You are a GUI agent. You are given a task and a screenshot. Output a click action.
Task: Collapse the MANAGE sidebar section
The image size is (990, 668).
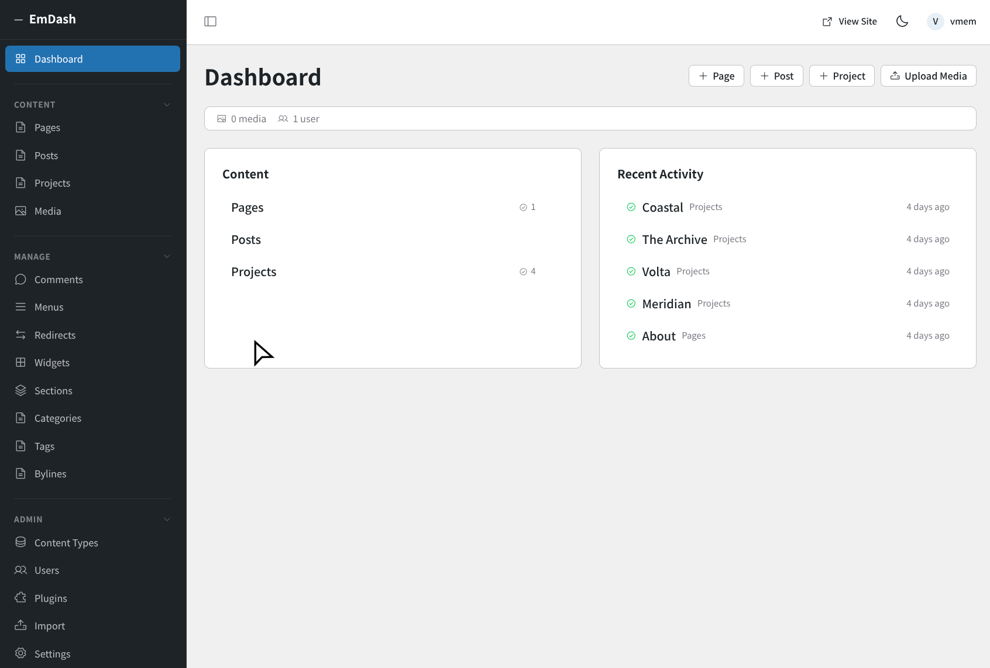pyautogui.click(x=167, y=256)
